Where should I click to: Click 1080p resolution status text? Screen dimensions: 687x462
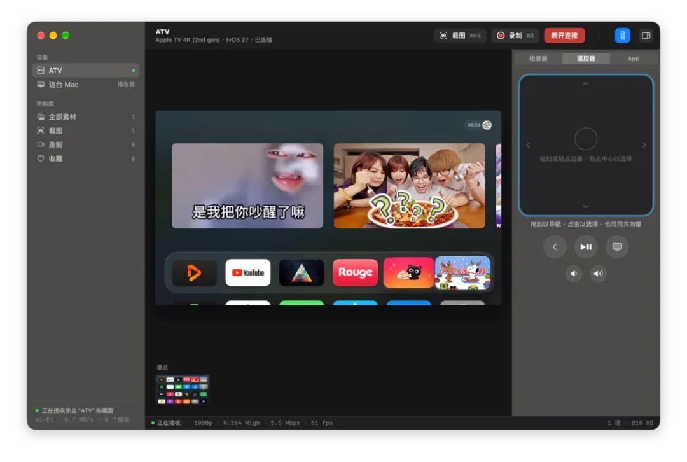pyautogui.click(x=204, y=423)
